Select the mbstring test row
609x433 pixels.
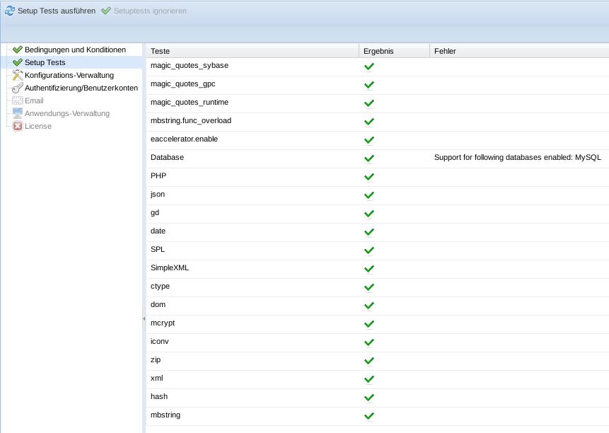378,416
